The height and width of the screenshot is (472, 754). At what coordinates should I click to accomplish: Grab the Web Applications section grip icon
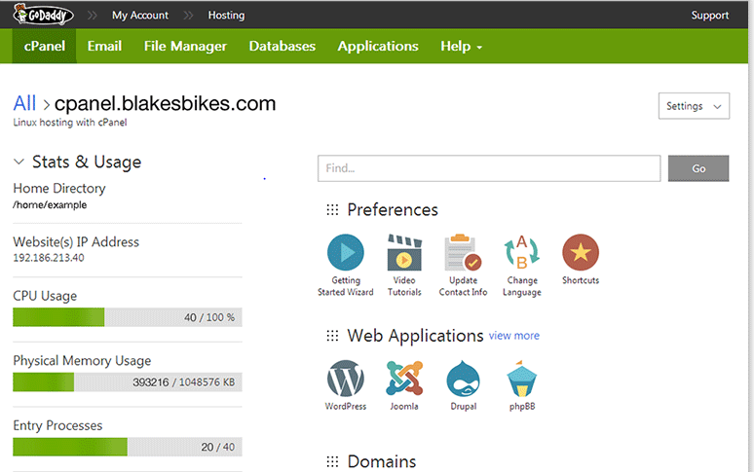332,336
